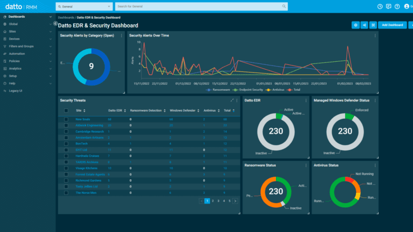
Task: Click the Filters and Groups funnel icon
Action: tap(5, 46)
